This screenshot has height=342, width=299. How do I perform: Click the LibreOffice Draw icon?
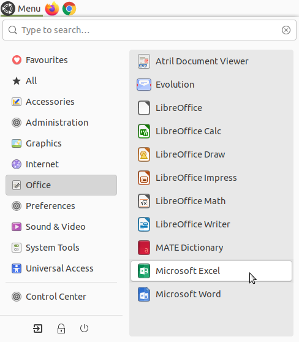(144, 154)
